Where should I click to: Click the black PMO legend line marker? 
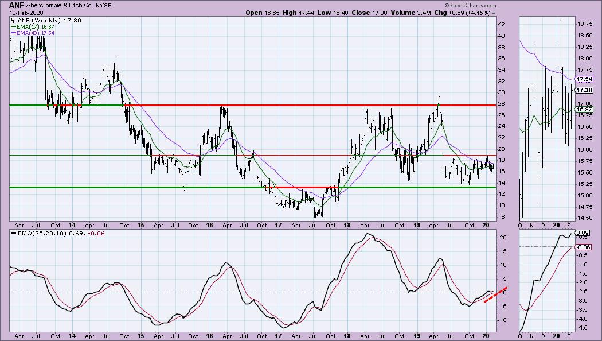click(x=13, y=233)
